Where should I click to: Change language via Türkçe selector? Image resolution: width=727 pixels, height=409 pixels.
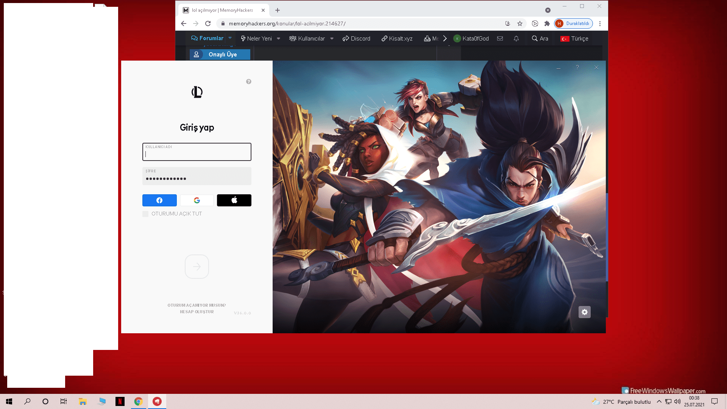[574, 38]
